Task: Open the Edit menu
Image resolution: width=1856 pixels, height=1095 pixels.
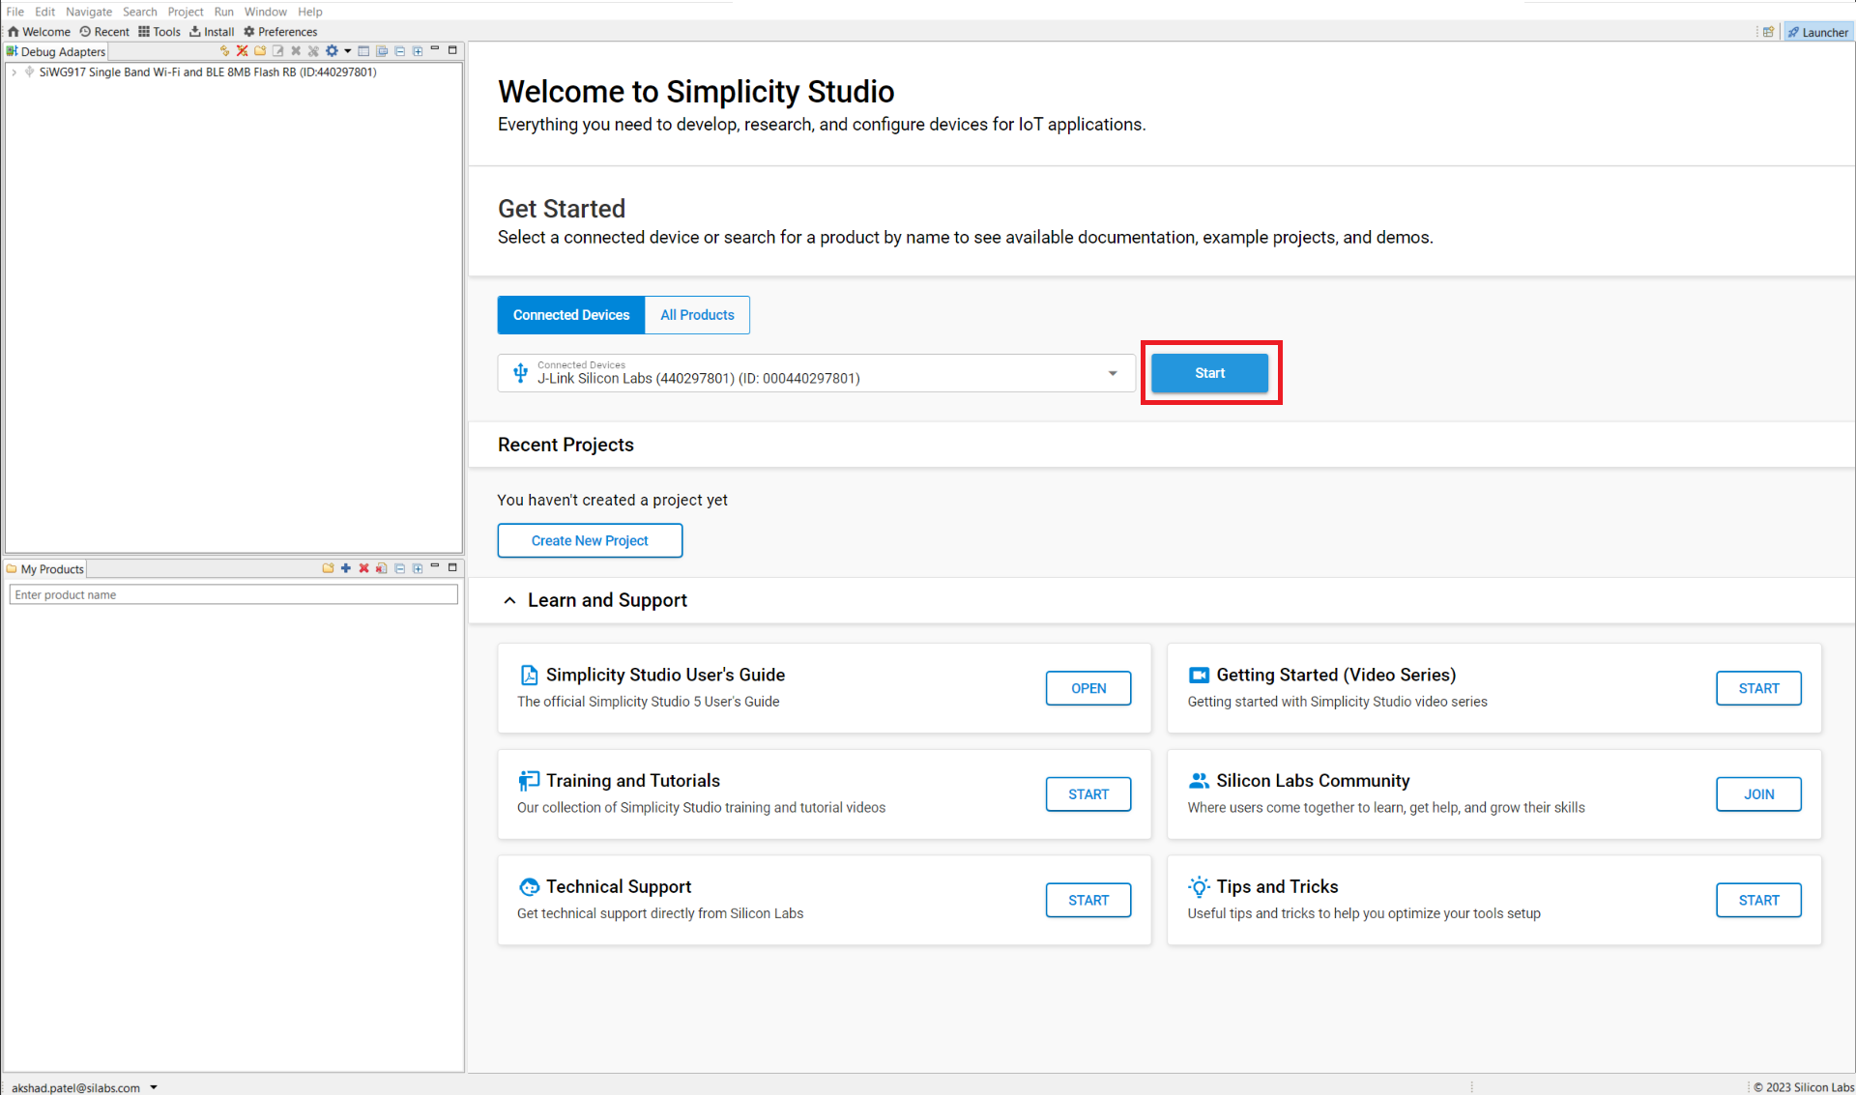Action: pos(45,12)
